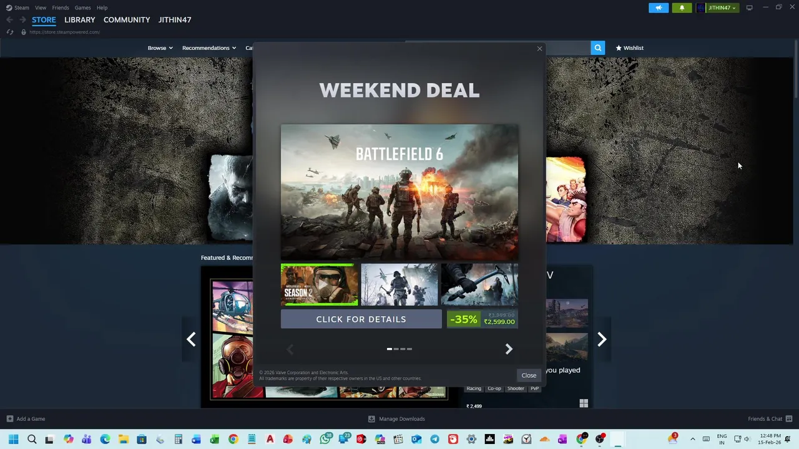This screenshot has height=449, width=799.
Task: Open Outlook from the taskbar
Action: (x=416, y=439)
